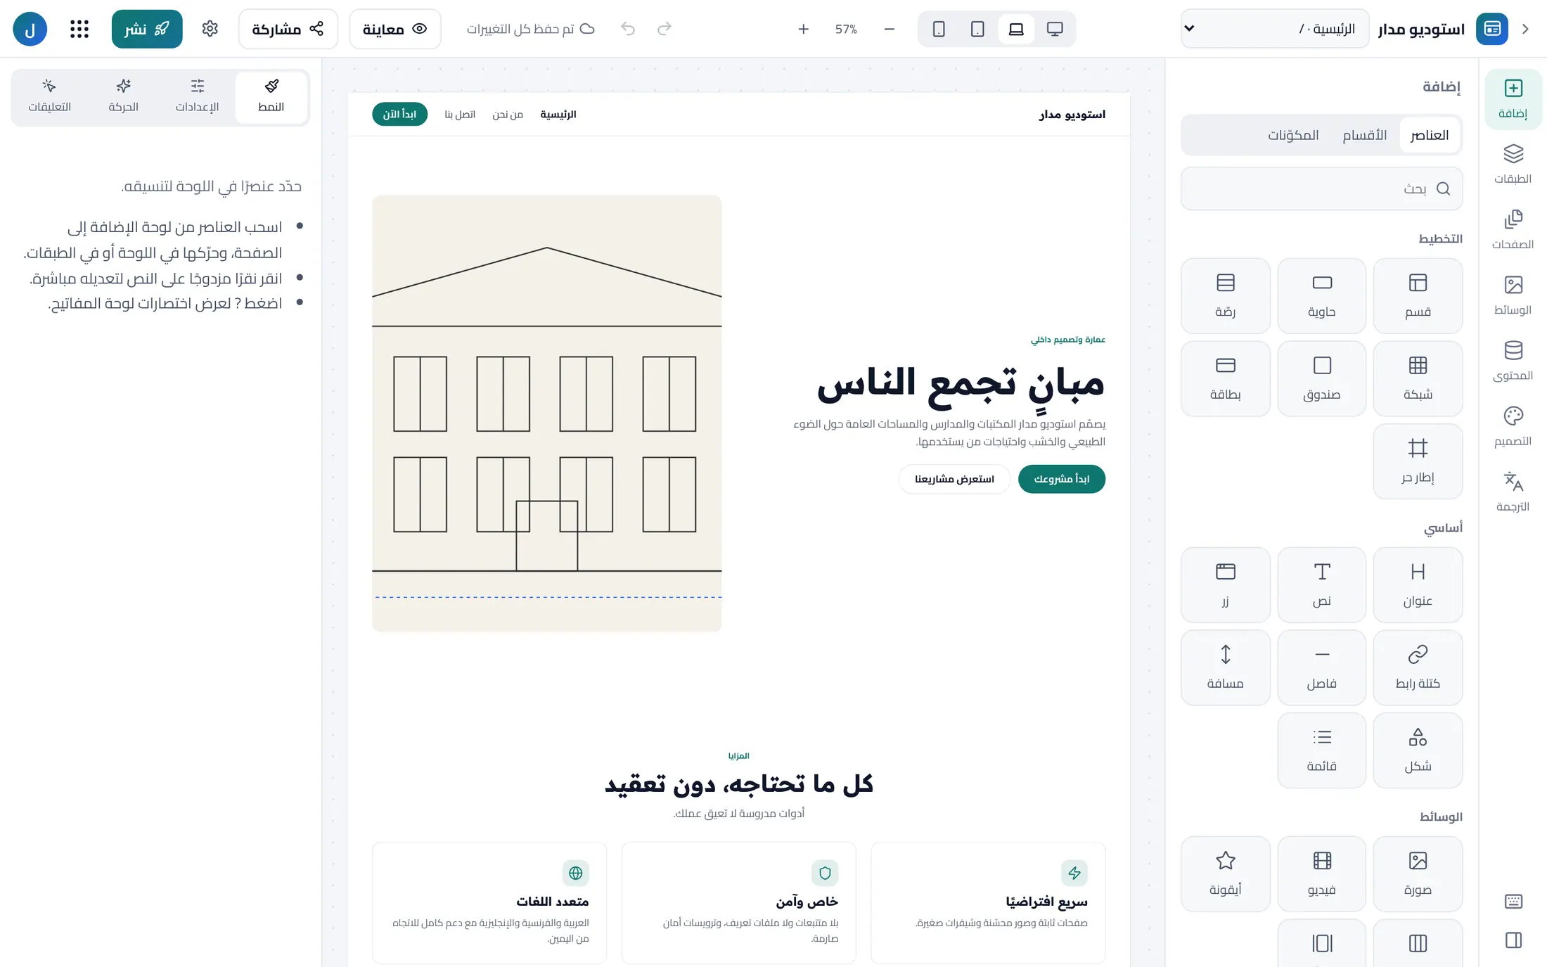
Task: Select the building illustration on canvas
Action: (546, 413)
